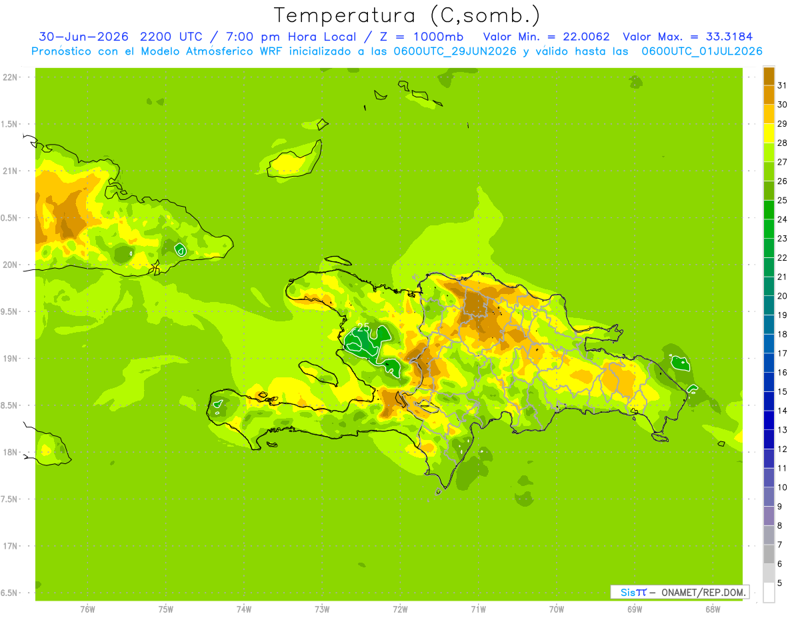Click legend value "26"
800x618 pixels.
click(x=783, y=181)
